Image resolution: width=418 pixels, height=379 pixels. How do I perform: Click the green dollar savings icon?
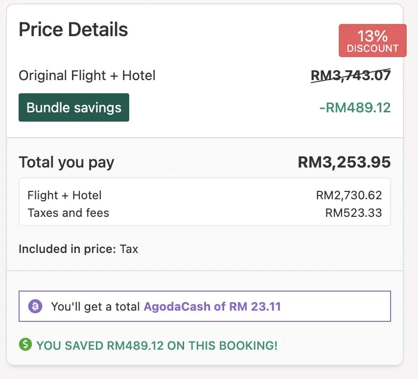pyautogui.click(x=25, y=345)
